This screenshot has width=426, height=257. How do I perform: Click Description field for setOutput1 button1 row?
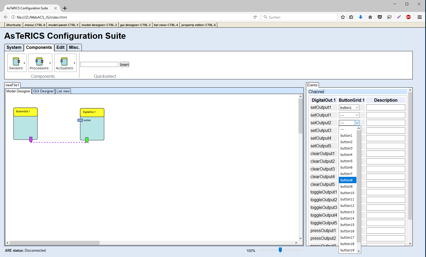386,108
